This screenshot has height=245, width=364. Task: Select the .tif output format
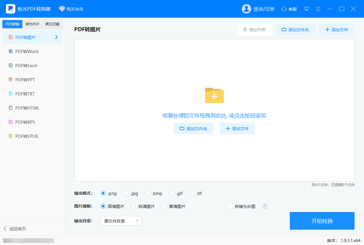tap(192, 193)
